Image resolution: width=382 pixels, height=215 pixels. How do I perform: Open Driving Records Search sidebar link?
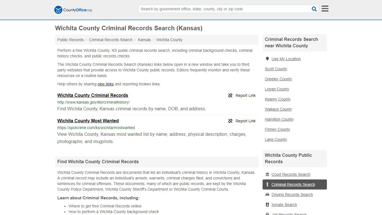click(292, 195)
